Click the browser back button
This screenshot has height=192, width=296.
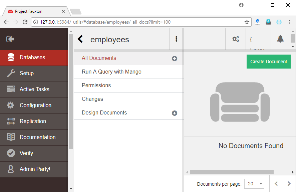pos(6,22)
